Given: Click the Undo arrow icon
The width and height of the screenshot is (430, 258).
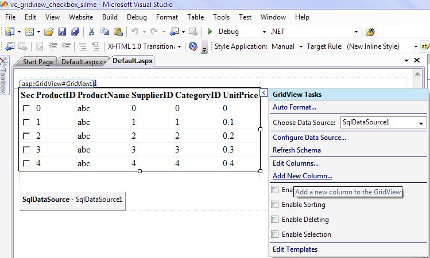Looking at the screenshot, I should 135,32.
